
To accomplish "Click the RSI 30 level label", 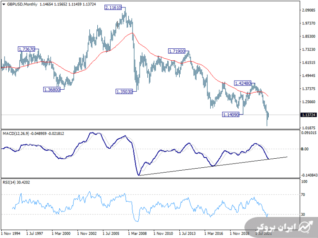I will [303, 214].
